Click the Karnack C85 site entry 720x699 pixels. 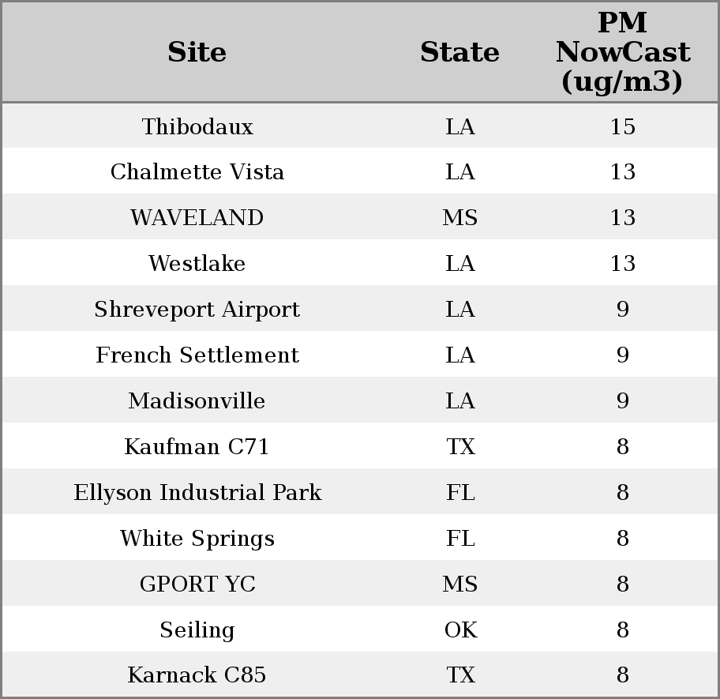coord(197,675)
